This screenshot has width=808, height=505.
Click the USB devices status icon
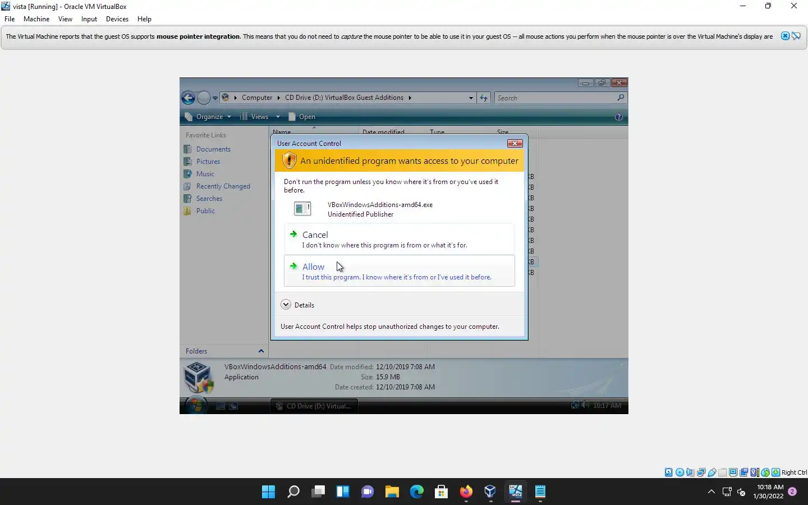coord(711,472)
